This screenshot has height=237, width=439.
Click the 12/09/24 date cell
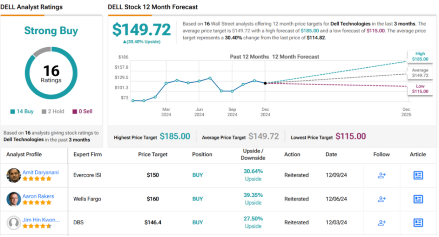pyautogui.click(x=336, y=175)
